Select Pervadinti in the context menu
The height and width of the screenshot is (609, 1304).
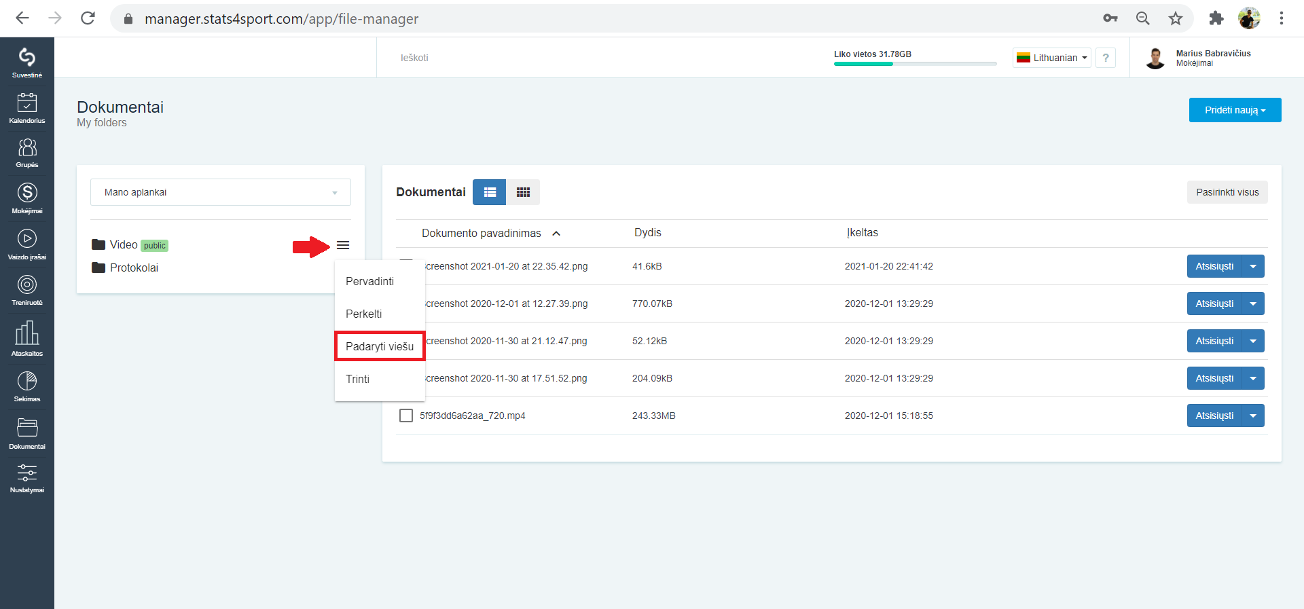369,281
